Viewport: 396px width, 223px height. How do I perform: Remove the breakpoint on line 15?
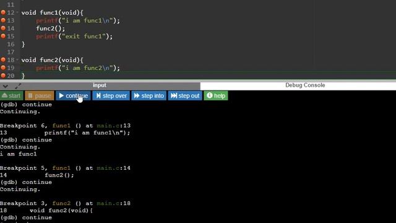click(3, 36)
